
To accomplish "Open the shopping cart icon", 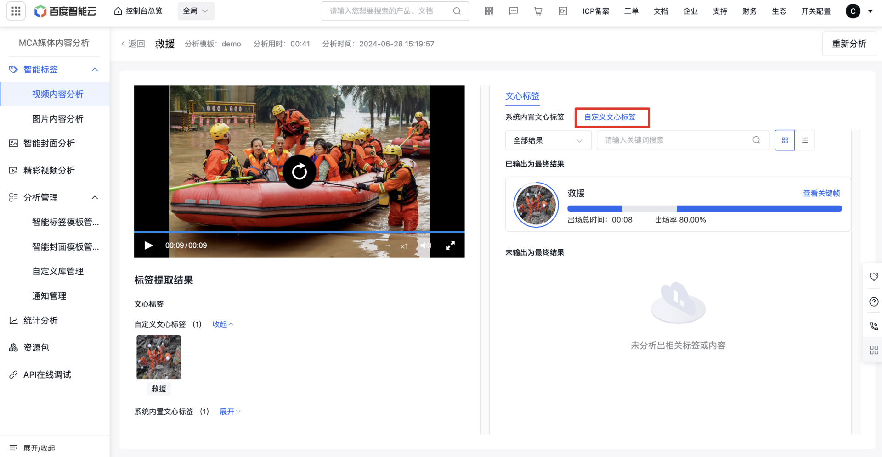I will pos(538,11).
